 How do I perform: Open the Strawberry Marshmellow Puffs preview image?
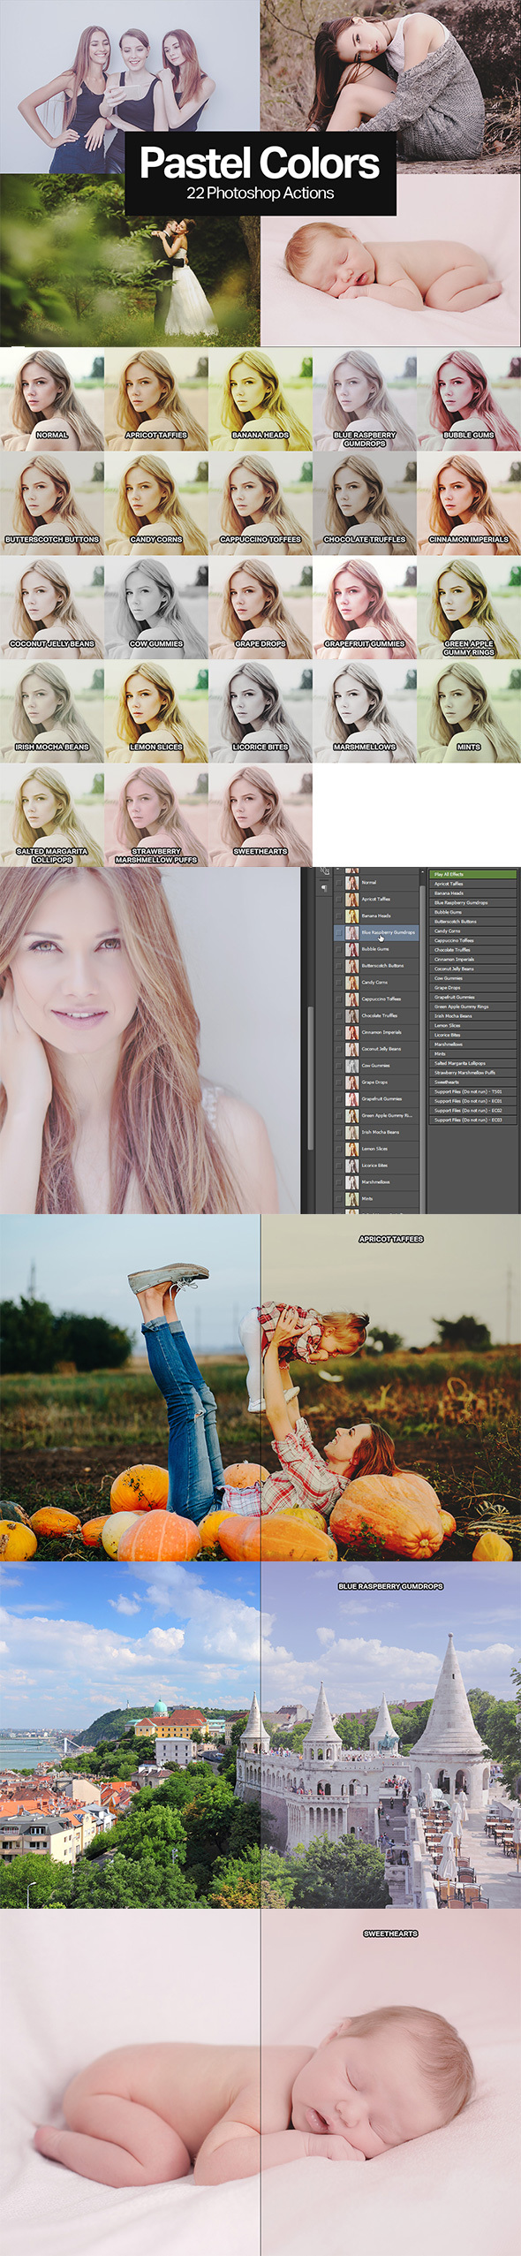pyautogui.click(x=156, y=815)
